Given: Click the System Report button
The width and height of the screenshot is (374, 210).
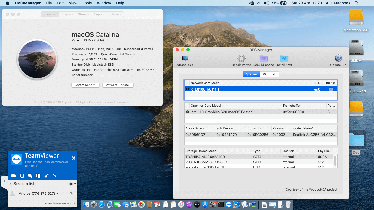Looking at the screenshot, I should 86,85.
